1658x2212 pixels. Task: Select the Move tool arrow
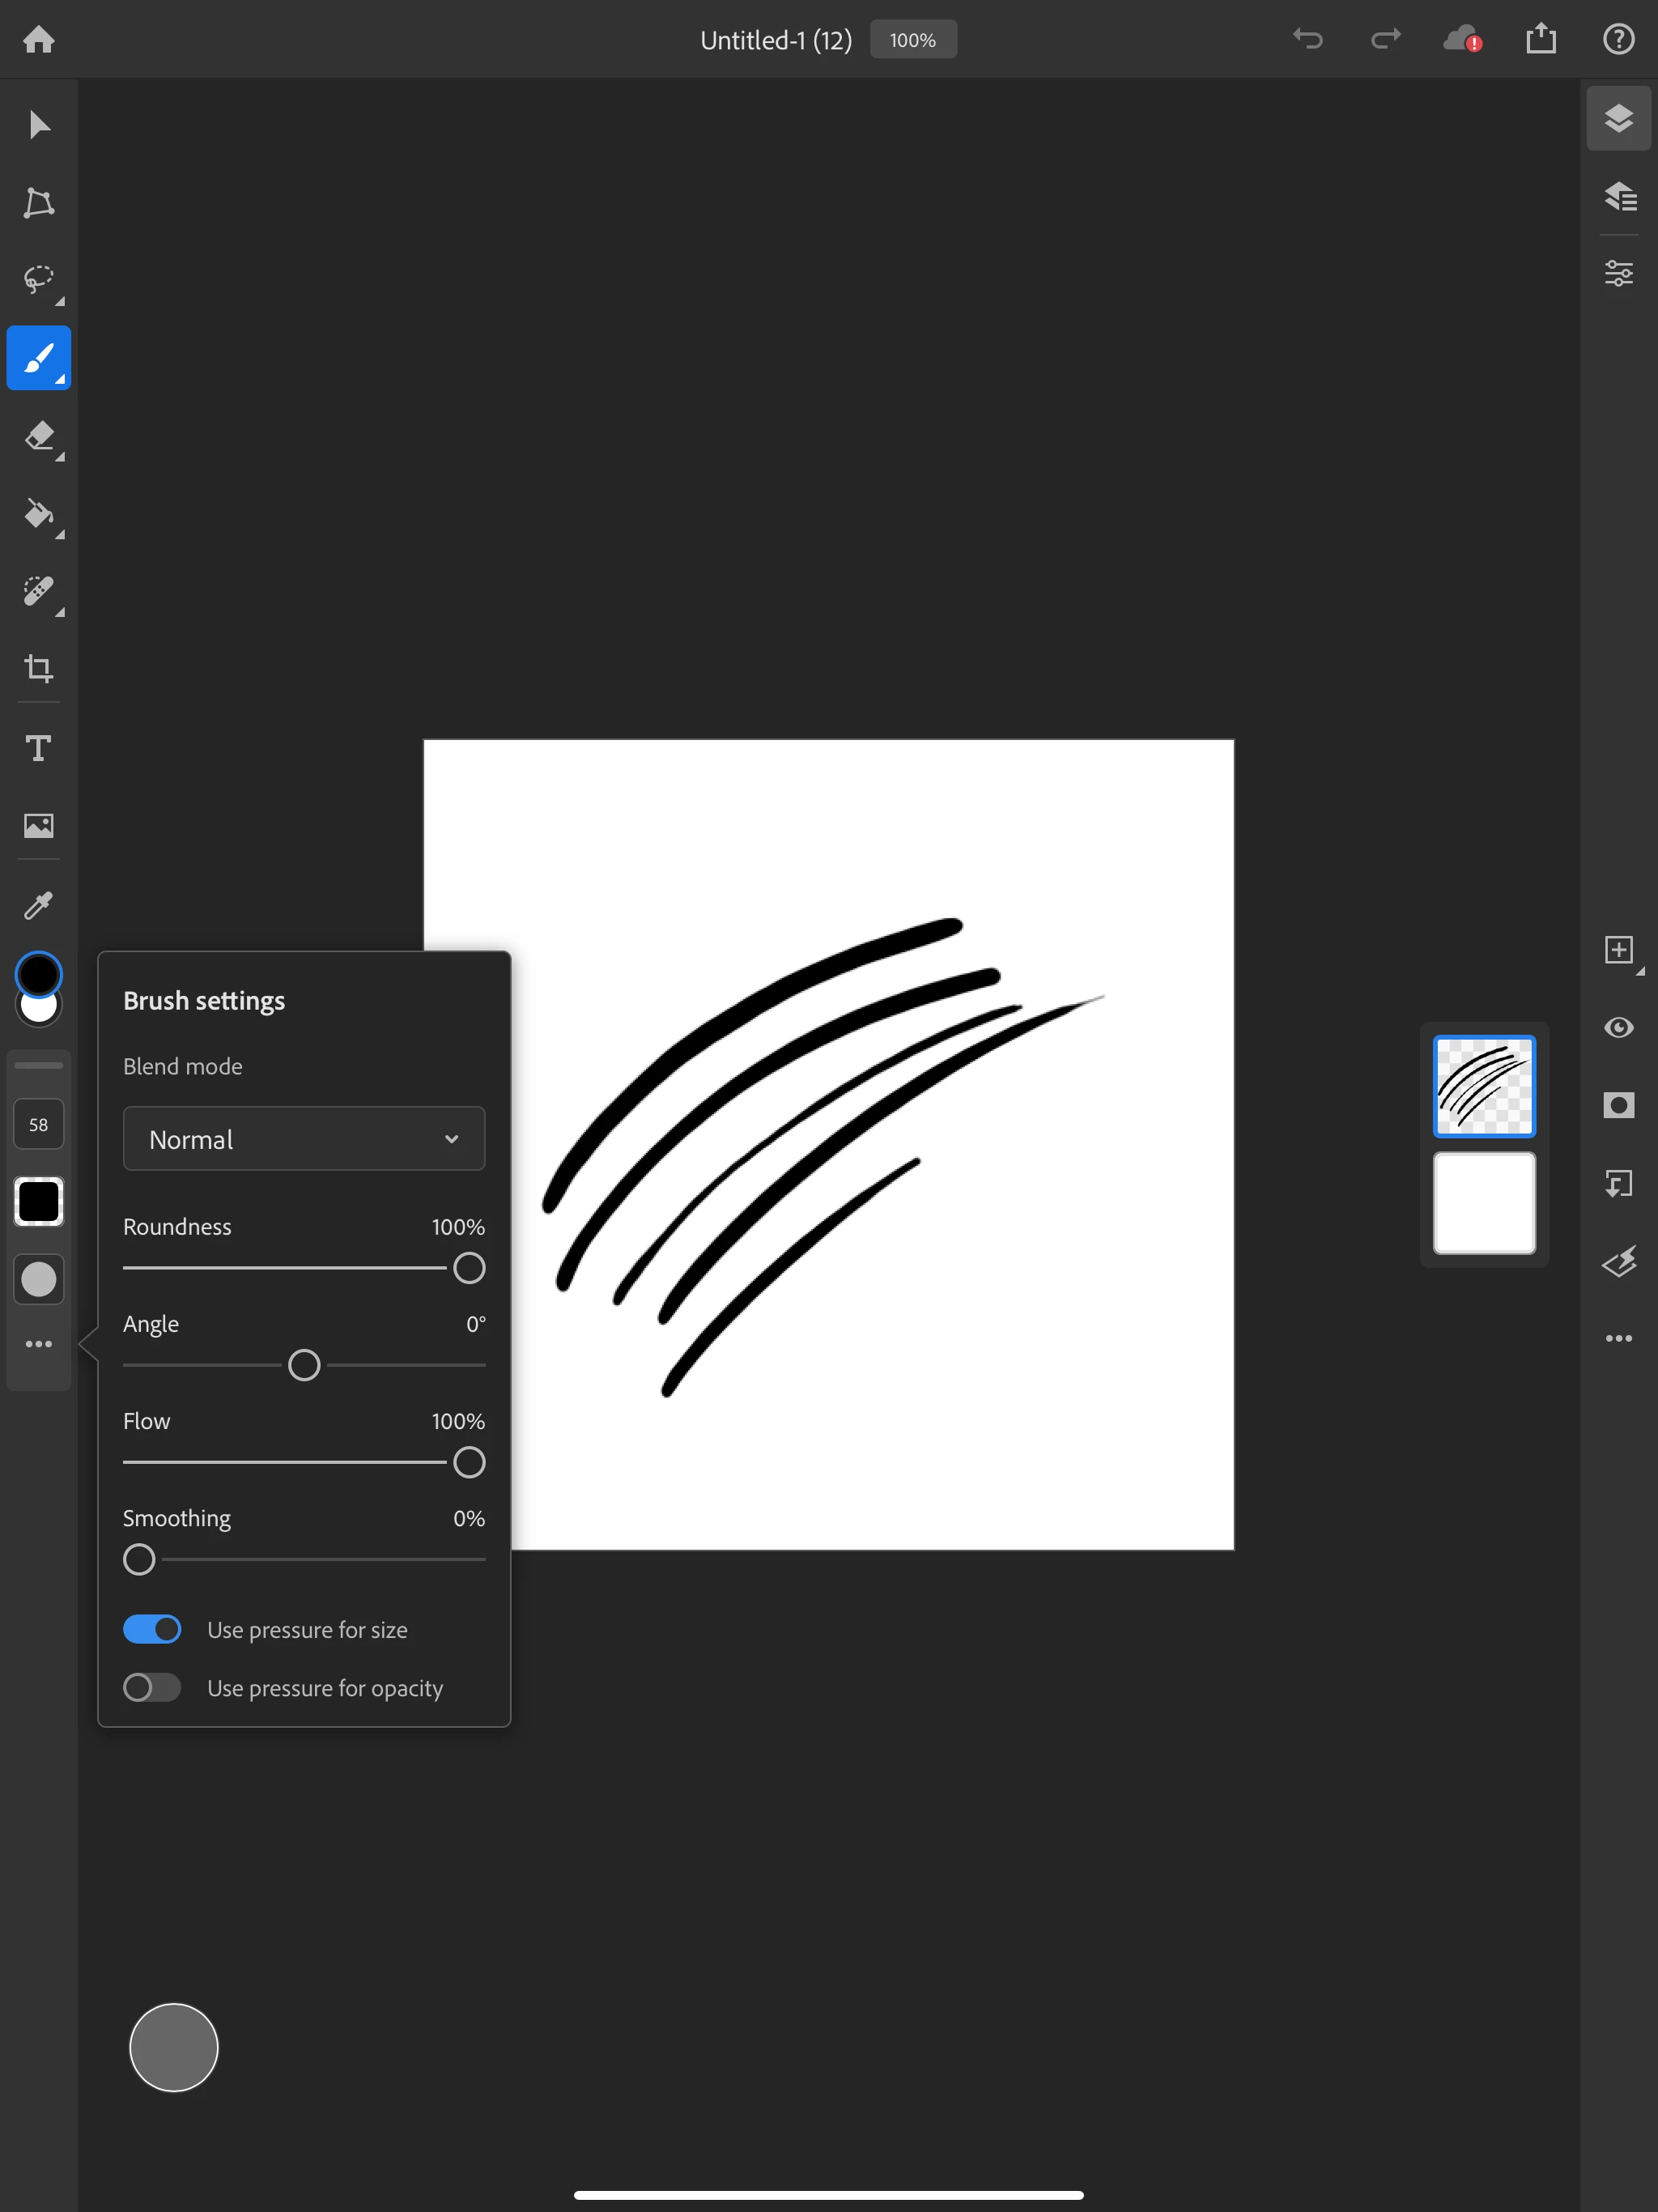(x=39, y=125)
